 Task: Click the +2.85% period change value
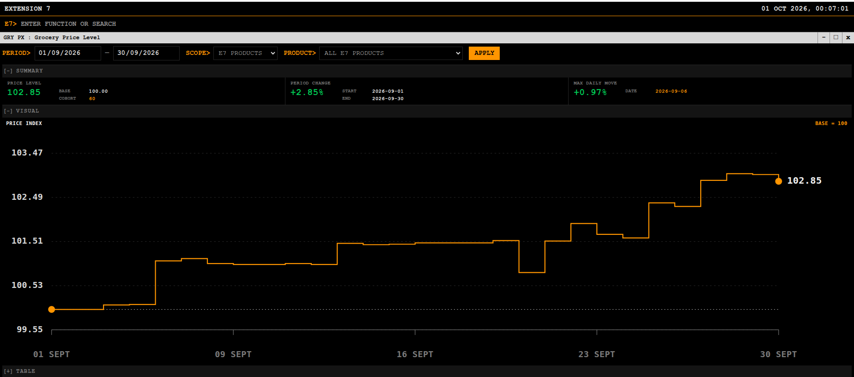pyautogui.click(x=307, y=92)
